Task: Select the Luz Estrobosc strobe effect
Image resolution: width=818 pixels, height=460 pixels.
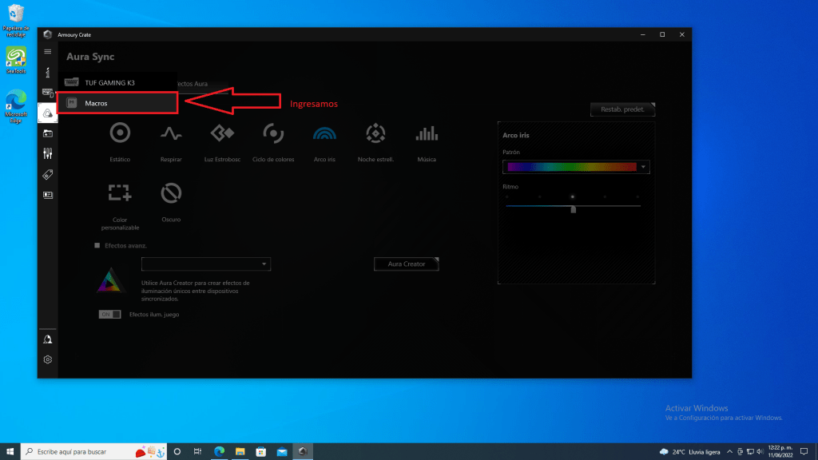Action: click(221, 133)
